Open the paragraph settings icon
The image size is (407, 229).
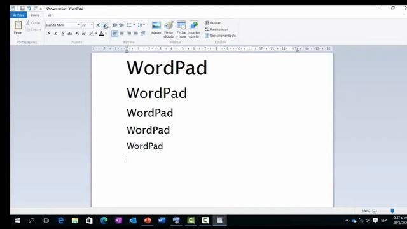click(142, 33)
